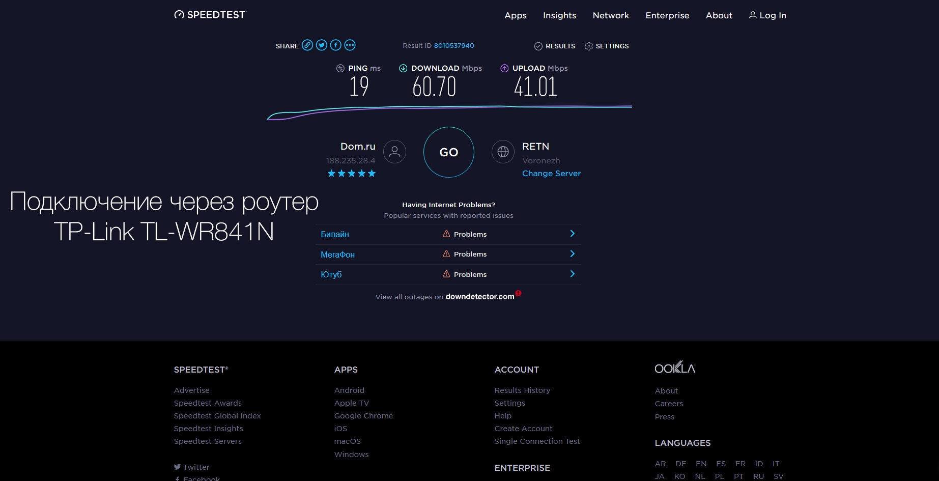The width and height of the screenshot is (939, 481).
Task: Click the Ookla footer logo
Action: point(675,367)
